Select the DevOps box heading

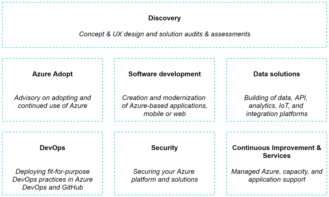(52, 148)
